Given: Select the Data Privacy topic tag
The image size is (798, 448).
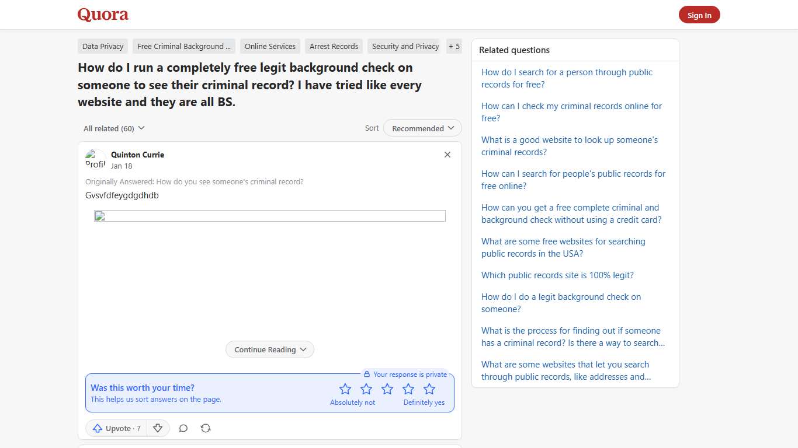Looking at the screenshot, I should pyautogui.click(x=102, y=46).
